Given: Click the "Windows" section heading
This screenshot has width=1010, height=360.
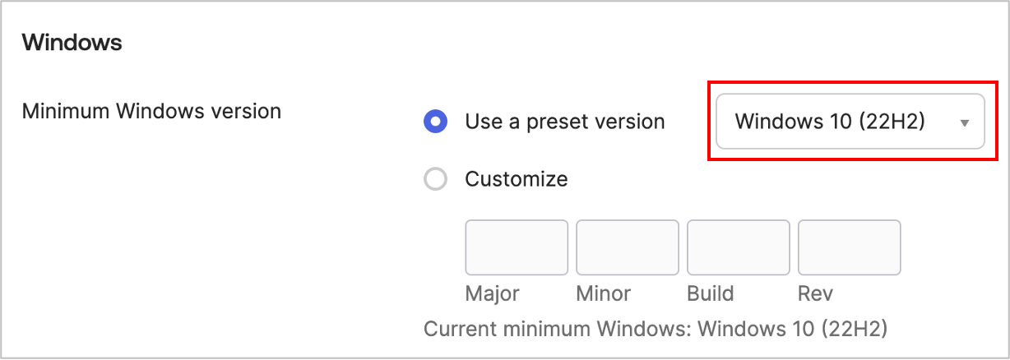Looking at the screenshot, I should tap(72, 43).
